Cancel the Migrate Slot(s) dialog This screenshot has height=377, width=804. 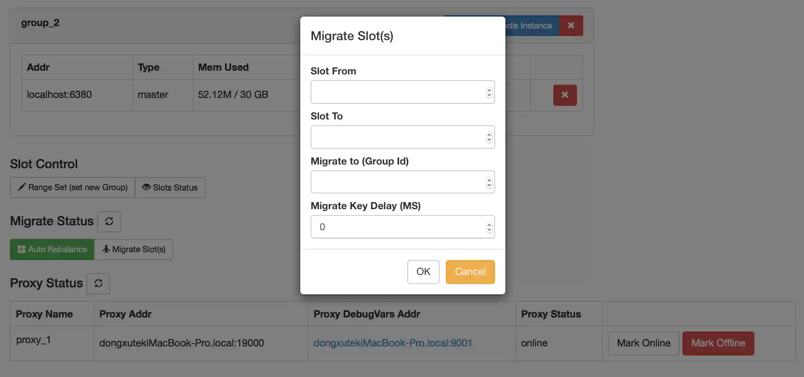click(x=470, y=272)
